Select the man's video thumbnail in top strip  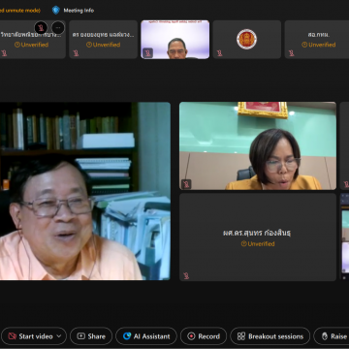click(175, 40)
